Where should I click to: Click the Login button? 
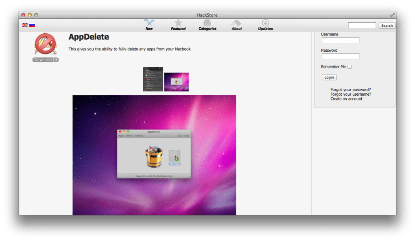coord(329,77)
